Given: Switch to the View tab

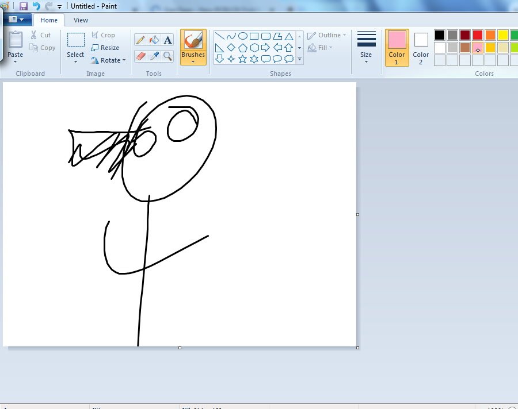Looking at the screenshot, I should (81, 20).
